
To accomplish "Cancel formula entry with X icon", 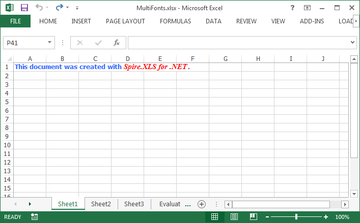I will point(79,43).
